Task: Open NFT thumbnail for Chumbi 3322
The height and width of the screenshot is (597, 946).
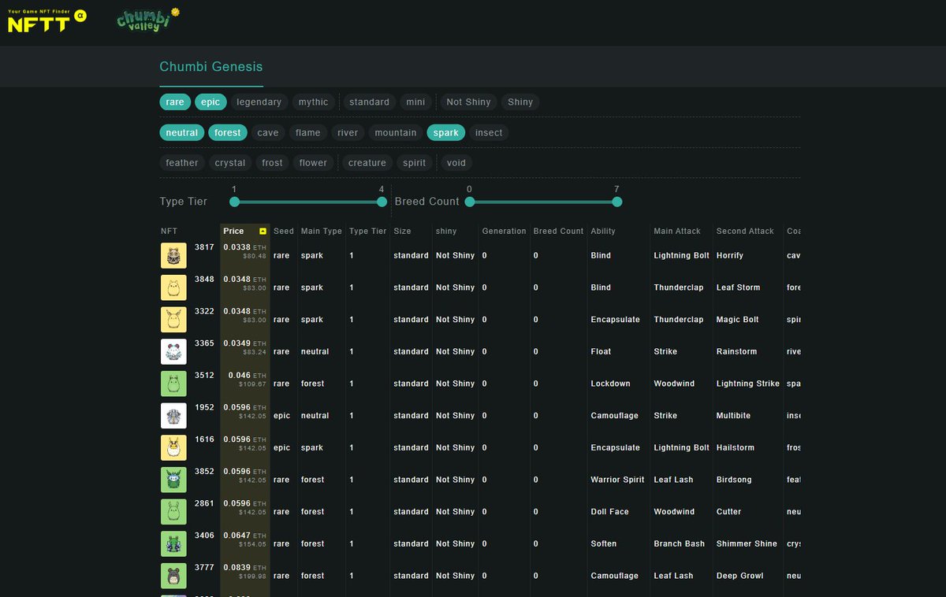Action: [173, 319]
